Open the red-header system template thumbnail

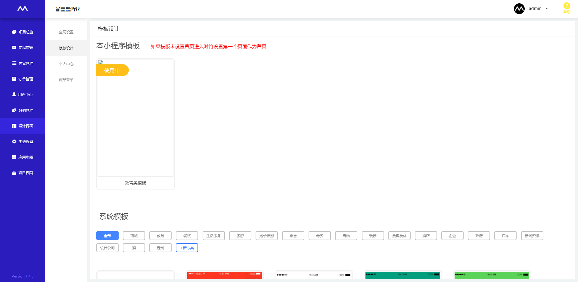[x=225, y=275]
